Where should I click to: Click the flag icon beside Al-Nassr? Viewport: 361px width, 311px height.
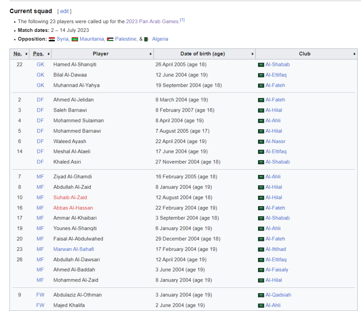(x=261, y=141)
